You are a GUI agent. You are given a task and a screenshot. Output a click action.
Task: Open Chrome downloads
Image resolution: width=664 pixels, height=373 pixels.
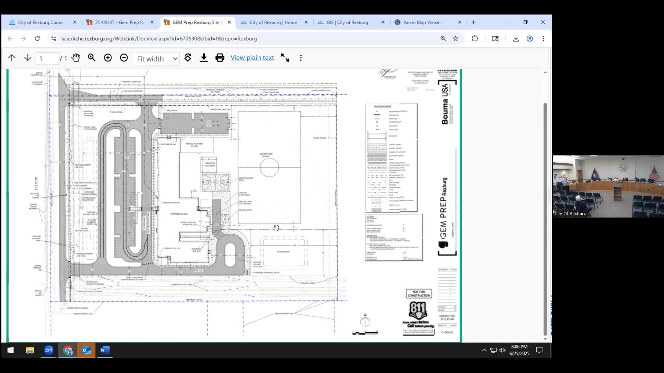point(516,38)
